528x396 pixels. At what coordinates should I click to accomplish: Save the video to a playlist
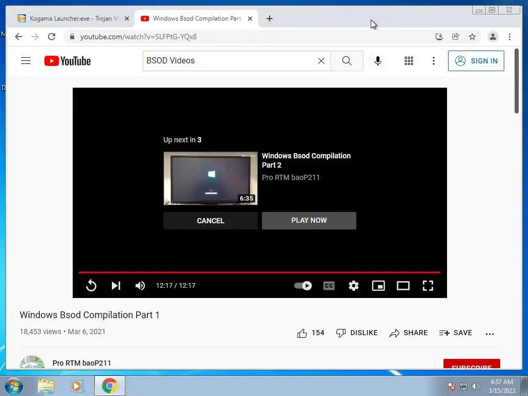(x=456, y=333)
